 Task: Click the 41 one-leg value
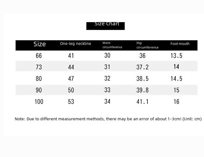(x=71, y=56)
